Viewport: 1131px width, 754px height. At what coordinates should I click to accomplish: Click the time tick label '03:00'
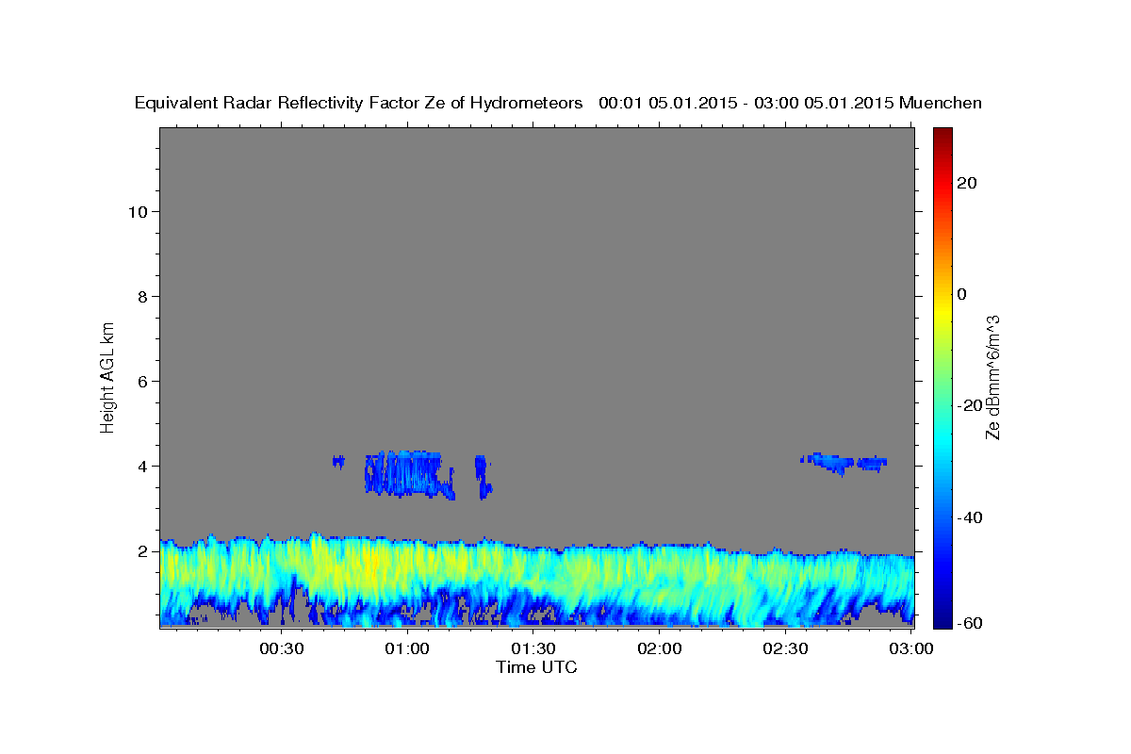[x=911, y=648]
